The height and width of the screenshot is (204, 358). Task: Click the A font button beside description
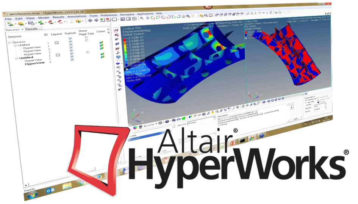pyautogui.click(x=292, y=108)
